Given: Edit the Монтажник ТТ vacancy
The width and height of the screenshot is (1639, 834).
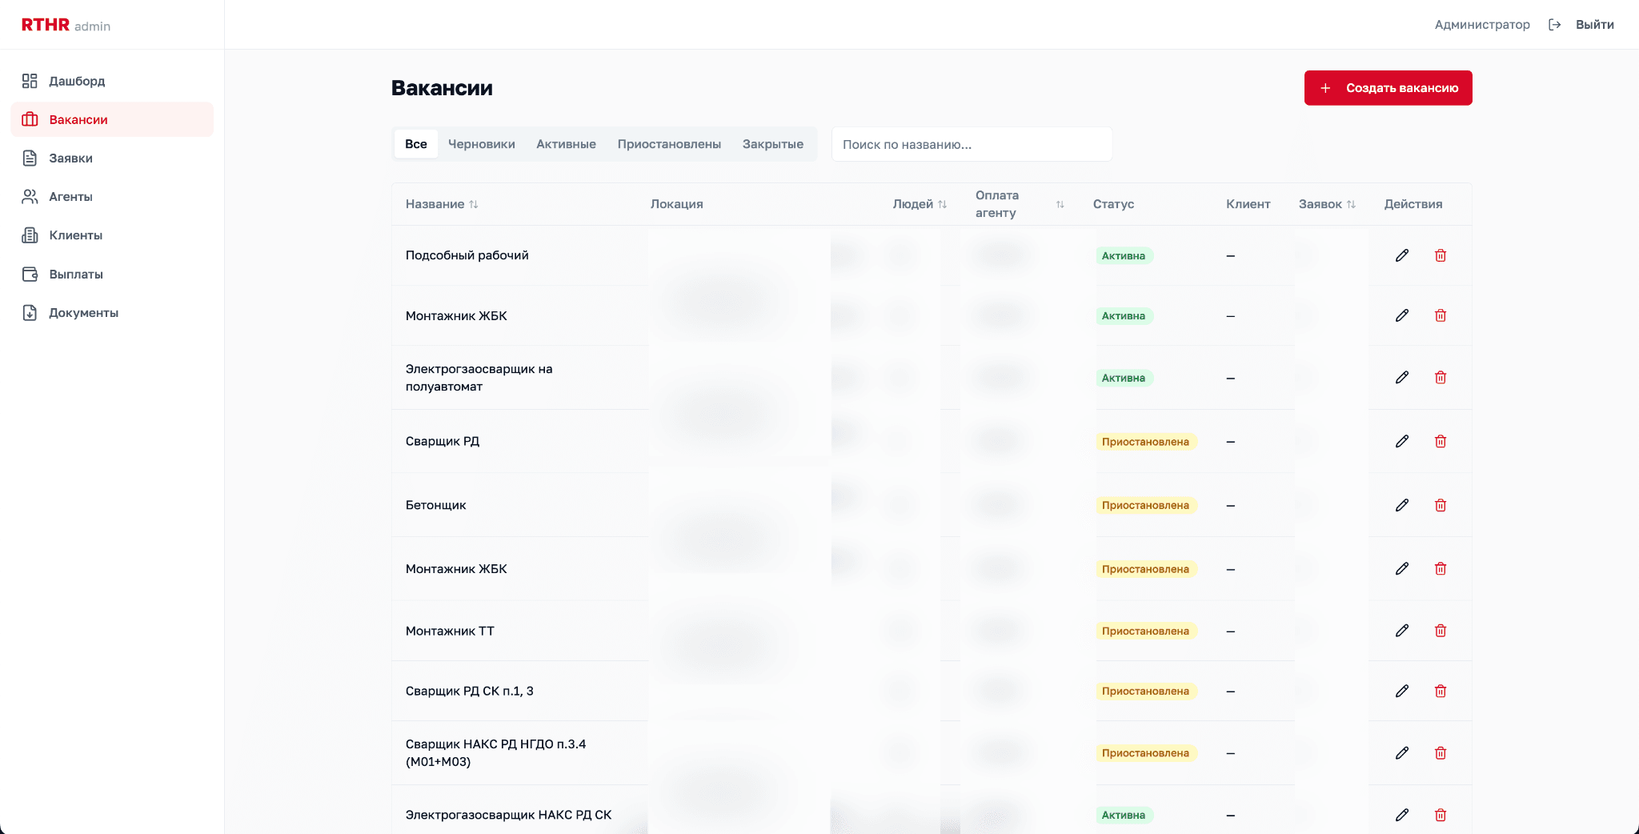Looking at the screenshot, I should 1401,631.
